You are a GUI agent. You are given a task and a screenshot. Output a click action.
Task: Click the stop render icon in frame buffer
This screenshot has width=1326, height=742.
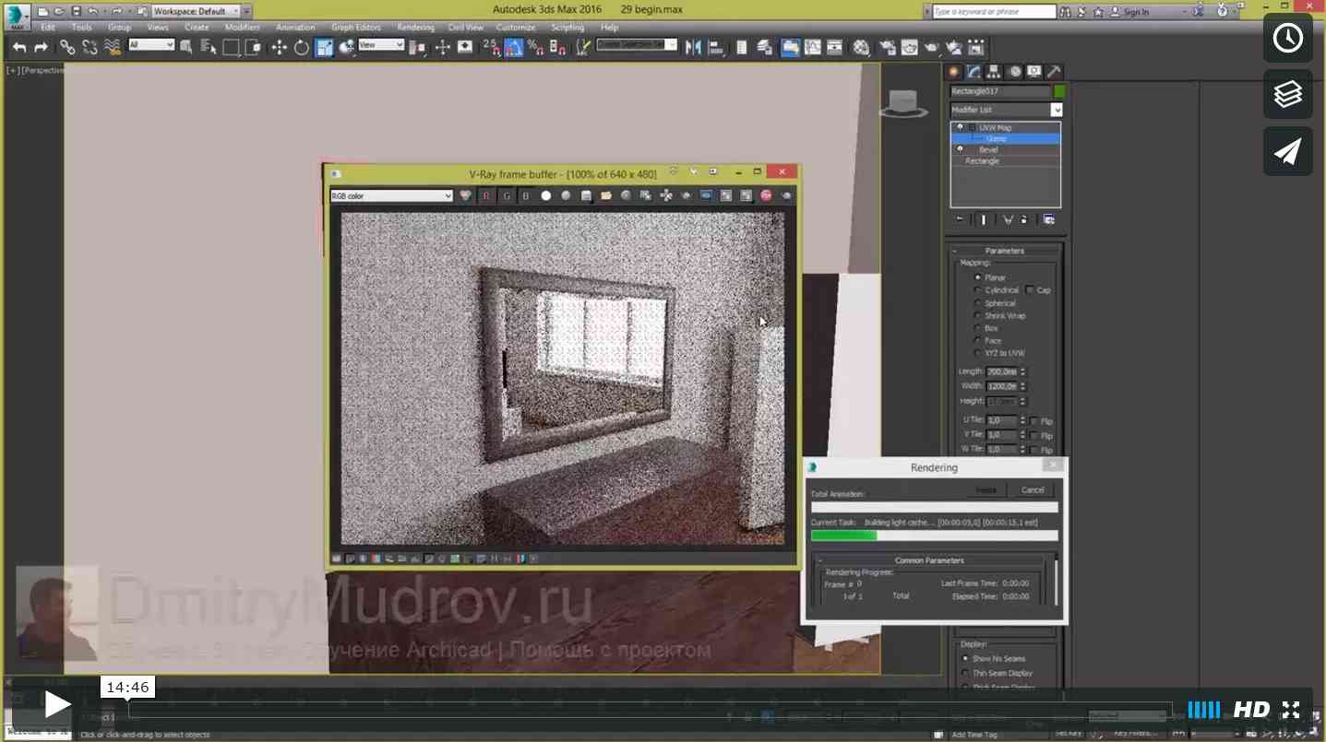pos(767,195)
